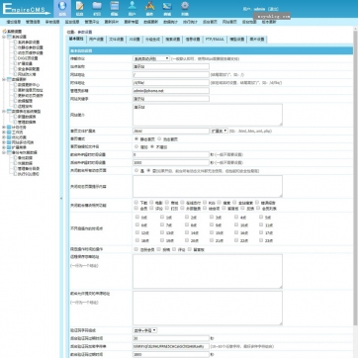Viewport: 358px width, 358px height.
Task: Click the vertical scrollbar on the right
Action: coord(355,178)
